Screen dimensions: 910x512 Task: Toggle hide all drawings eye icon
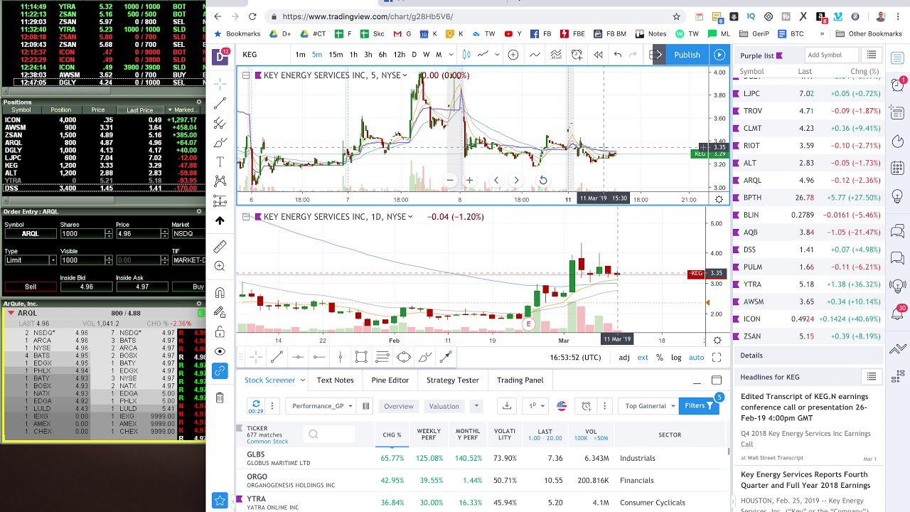[x=220, y=351]
